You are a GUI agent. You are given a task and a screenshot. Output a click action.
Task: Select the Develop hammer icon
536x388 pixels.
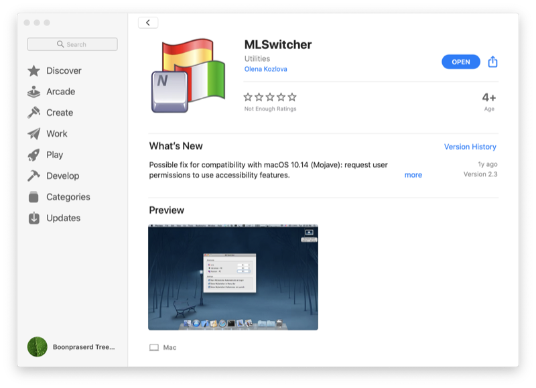34,176
